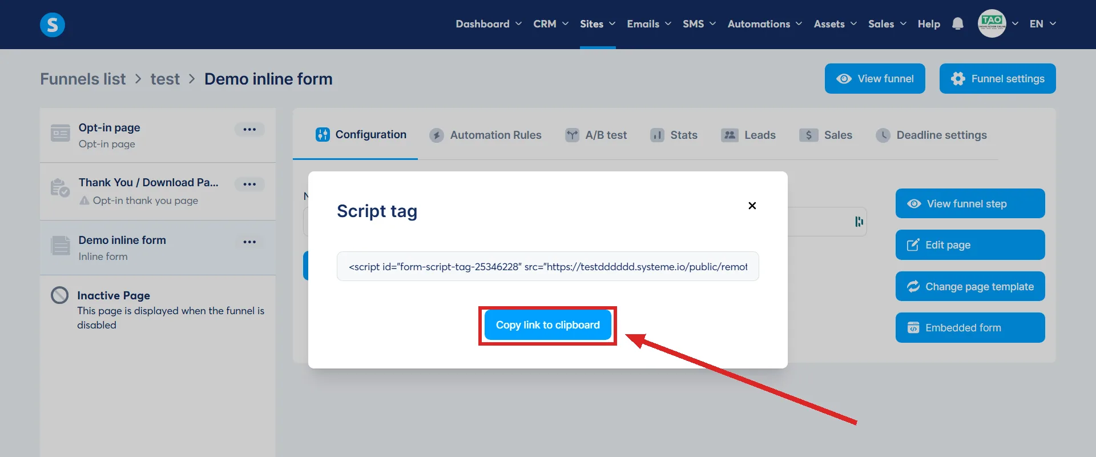1096x457 pixels.
Task: Open the SMS dropdown
Action: tap(699, 24)
